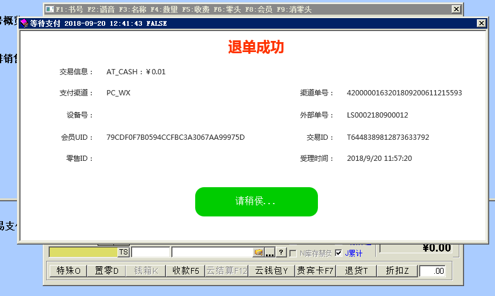Click the 收款F5 button
This screenshot has width=495, height=296.
tap(186, 271)
